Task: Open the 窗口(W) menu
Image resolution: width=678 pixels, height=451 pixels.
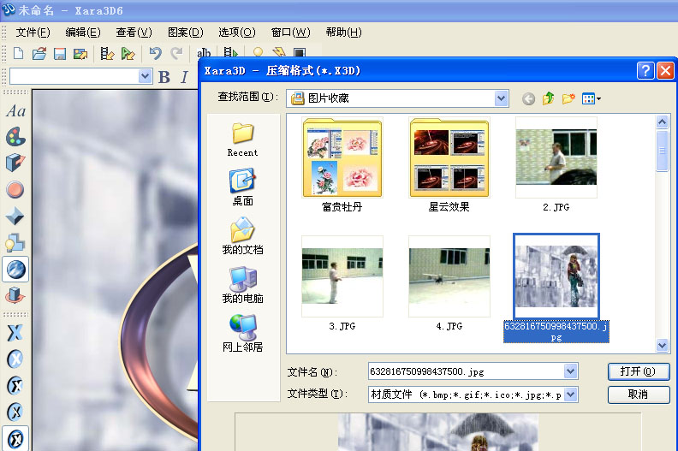Action: pos(290,33)
